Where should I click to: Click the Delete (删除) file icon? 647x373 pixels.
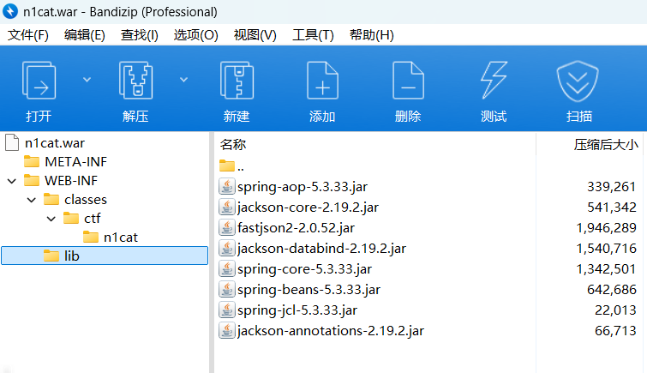tap(408, 82)
